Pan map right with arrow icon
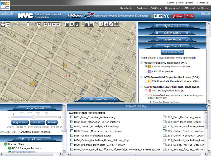 58,24
